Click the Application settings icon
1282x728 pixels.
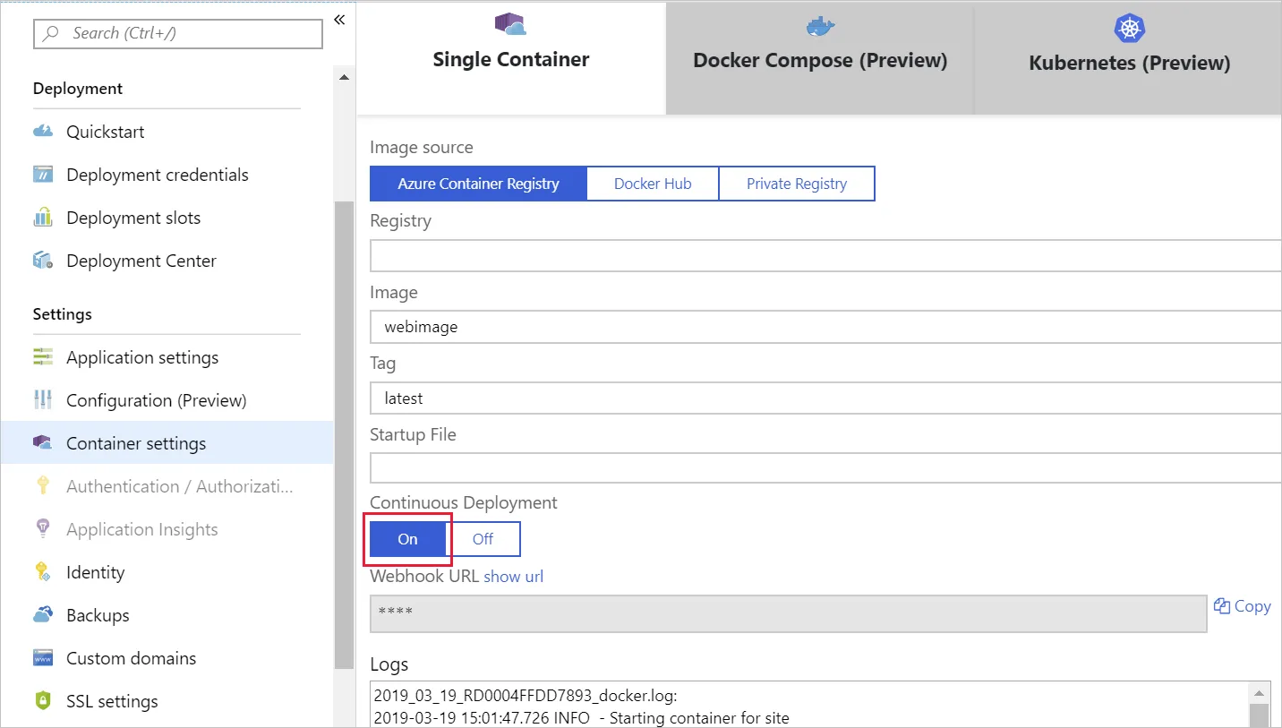[x=43, y=357]
